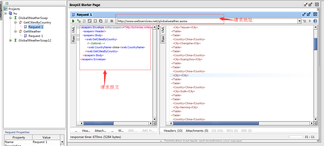
Task: Open response Headers (10) tab
Action: 173,130
